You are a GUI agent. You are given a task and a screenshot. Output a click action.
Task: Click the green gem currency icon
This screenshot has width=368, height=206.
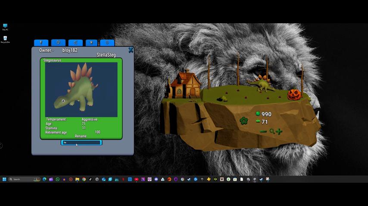258,114
